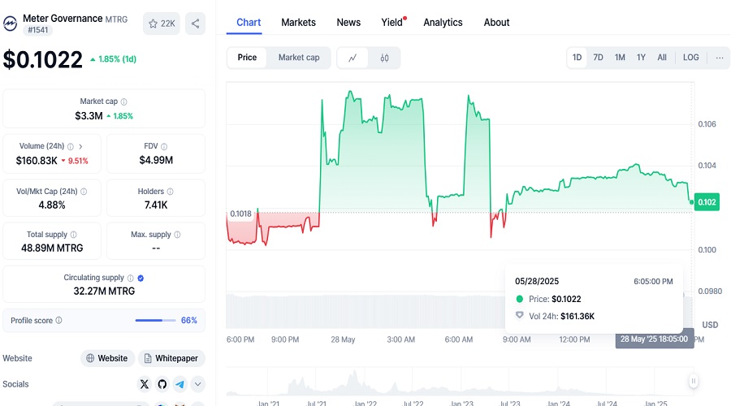Open the X (Twitter) social icon

point(145,384)
